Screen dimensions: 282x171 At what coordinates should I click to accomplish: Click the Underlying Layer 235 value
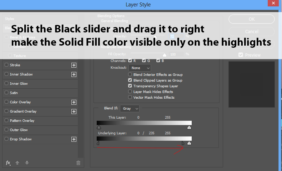[x=152, y=133]
